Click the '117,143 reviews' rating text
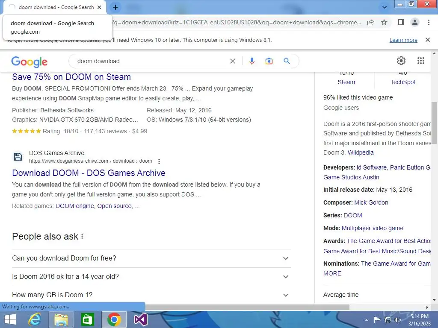Image resolution: width=438 pixels, height=328 pixels. (x=105, y=131)
